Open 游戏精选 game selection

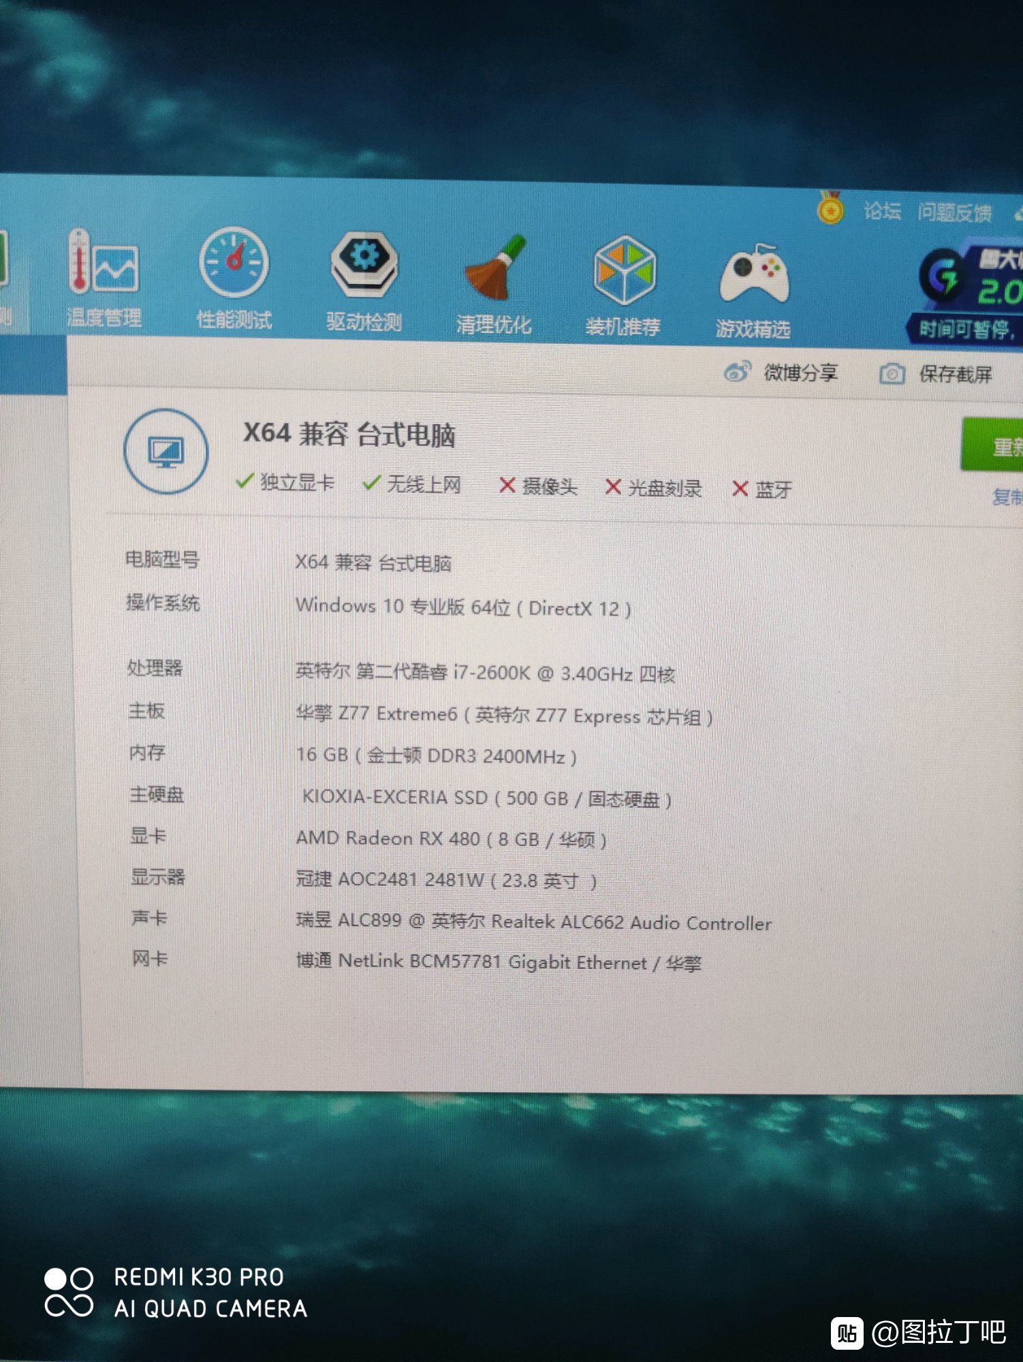click(x=753, y=291)
